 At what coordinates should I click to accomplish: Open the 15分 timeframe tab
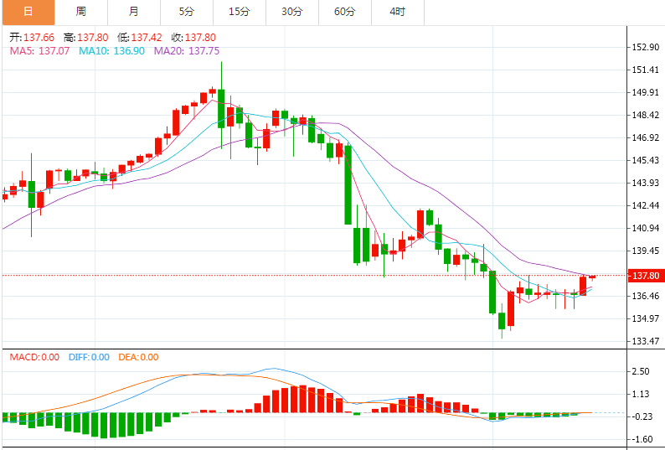click(x=240, y=12)
